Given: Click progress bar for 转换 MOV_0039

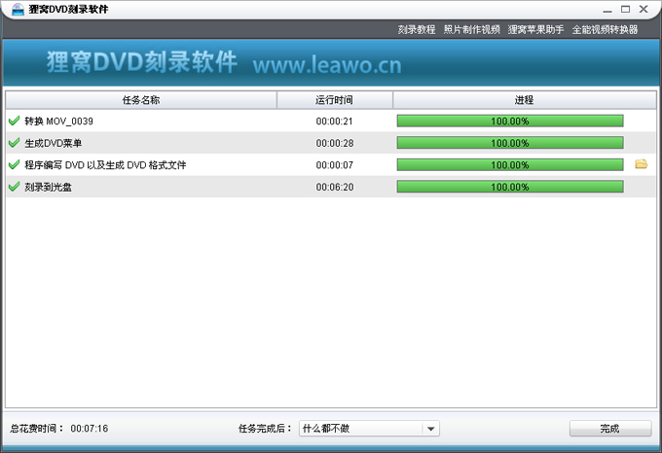Looking at the screenshot, I should (x=510, y=121).
